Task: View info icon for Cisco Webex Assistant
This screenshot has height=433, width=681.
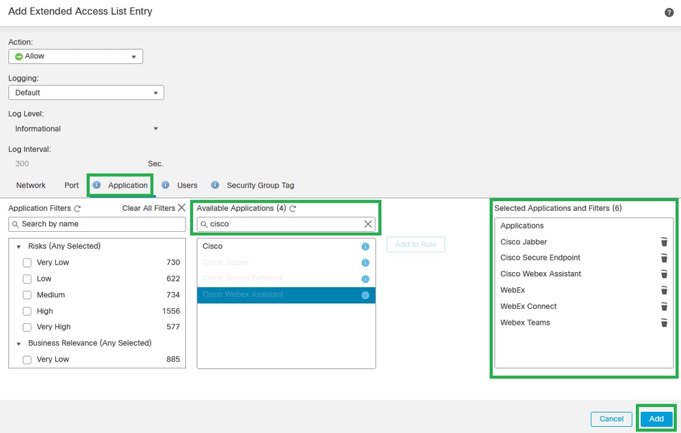Action: coord(365,295)
